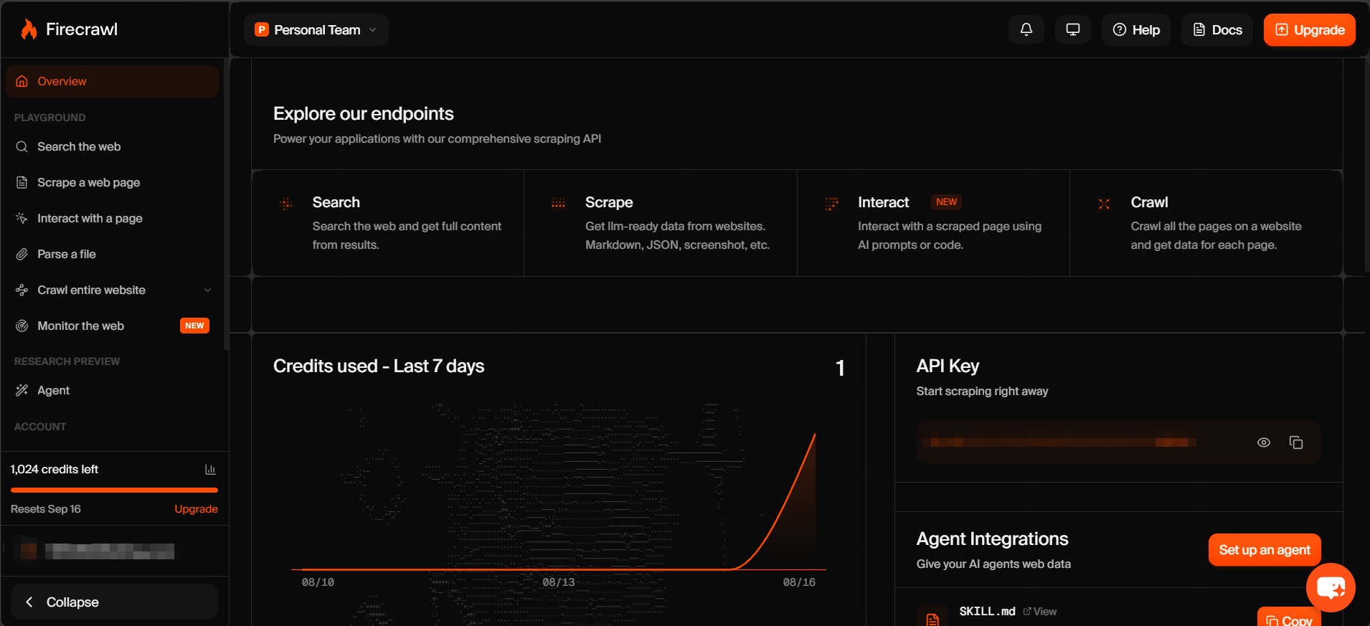
Task: Click the Interact endpoint dotted icon
Action: click(831, 204)
